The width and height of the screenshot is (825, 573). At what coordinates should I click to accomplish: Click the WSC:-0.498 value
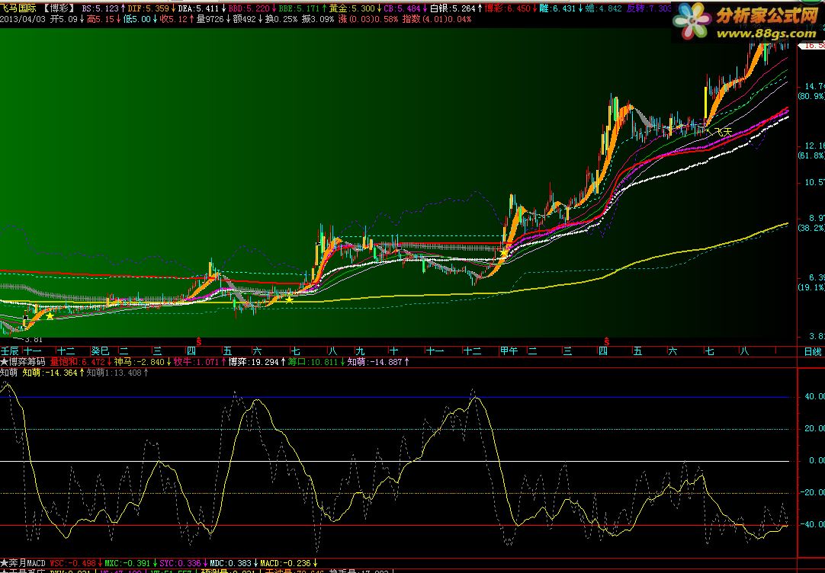point(72,563)
